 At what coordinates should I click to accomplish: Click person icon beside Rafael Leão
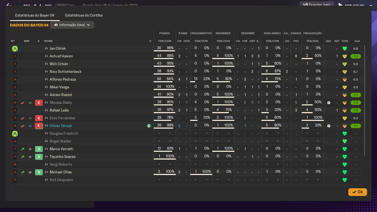[x=46, y=110]
